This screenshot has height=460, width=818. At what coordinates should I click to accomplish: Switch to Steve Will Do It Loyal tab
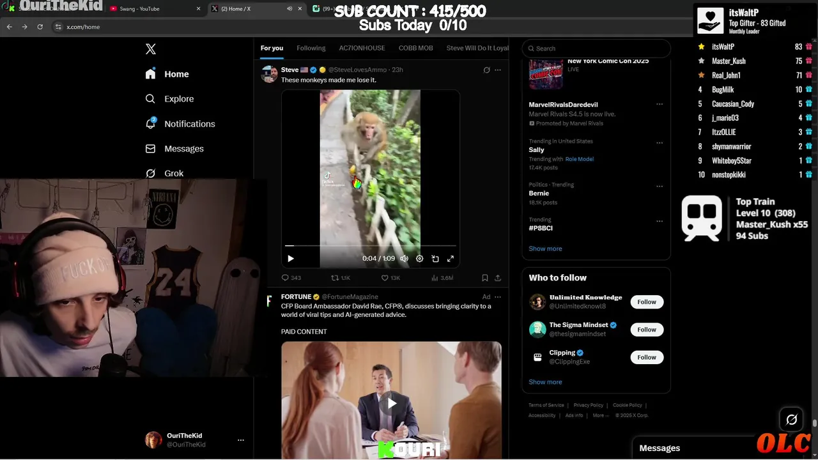point(477,48)
